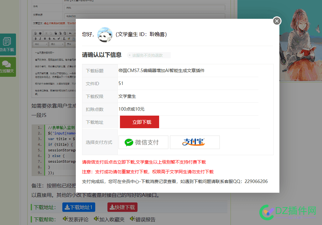
Task: Click the blue 下载地址1 button
Action: click(79, 207)
